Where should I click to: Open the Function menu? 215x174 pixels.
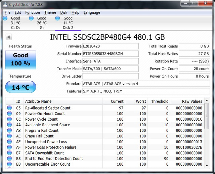tap(33, 12)
